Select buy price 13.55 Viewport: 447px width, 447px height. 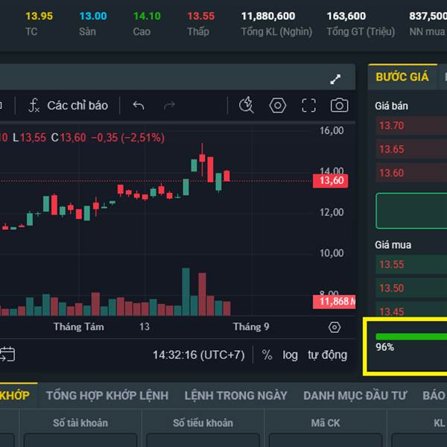pos(411,264)
